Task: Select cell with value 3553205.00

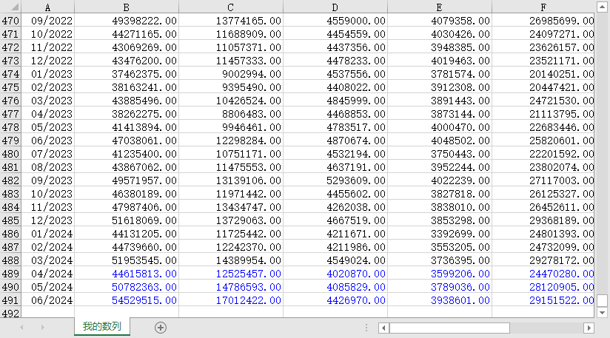Action: tap(439, 247)
